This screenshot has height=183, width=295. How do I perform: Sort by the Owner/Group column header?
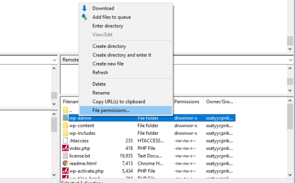pos(219,102)
